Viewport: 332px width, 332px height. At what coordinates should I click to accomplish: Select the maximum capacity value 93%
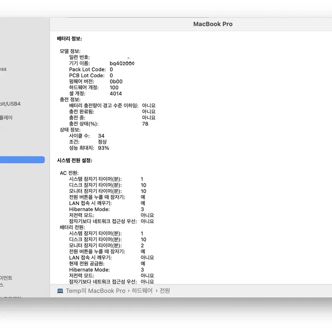pyautogui.click(x=104, y=148)
